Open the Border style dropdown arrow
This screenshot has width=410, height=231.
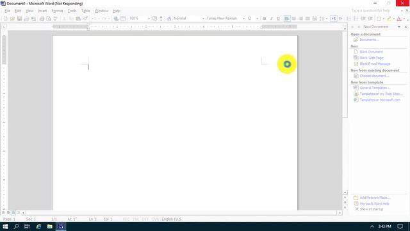(x=384, y=19)
